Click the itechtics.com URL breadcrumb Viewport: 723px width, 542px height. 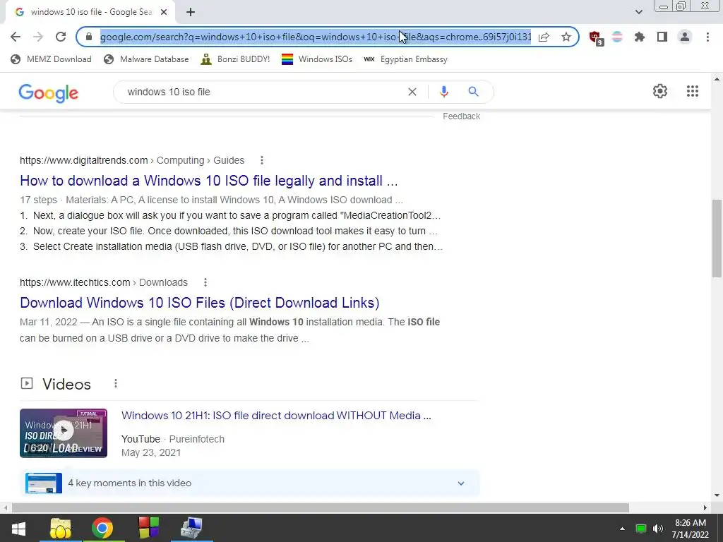(103, 282)
